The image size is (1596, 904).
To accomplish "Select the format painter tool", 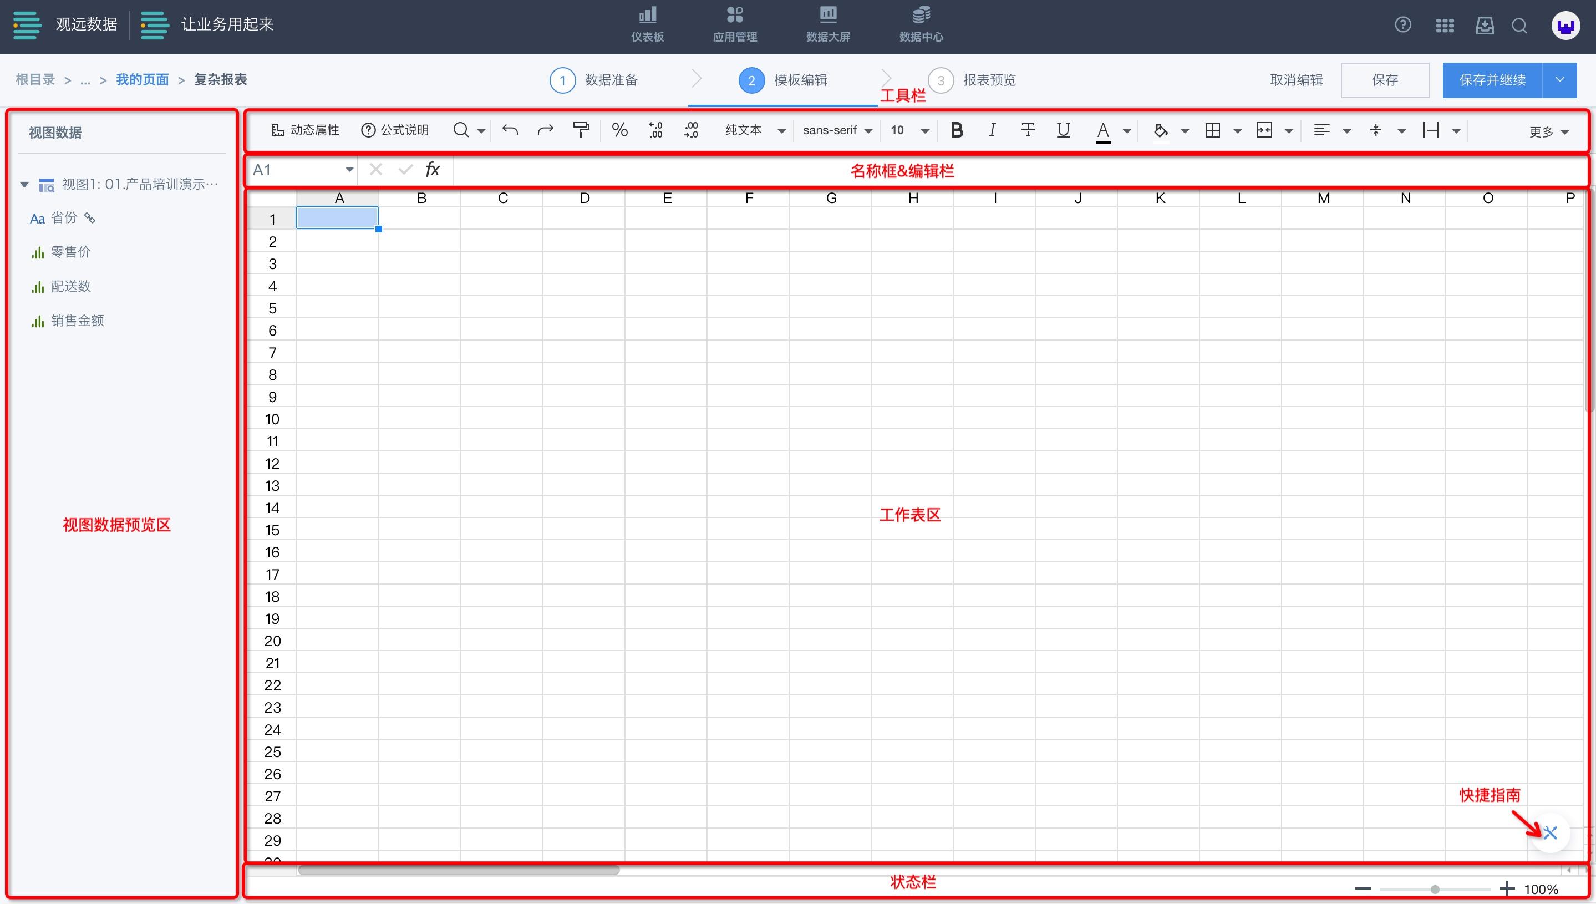I will point(581,130).
